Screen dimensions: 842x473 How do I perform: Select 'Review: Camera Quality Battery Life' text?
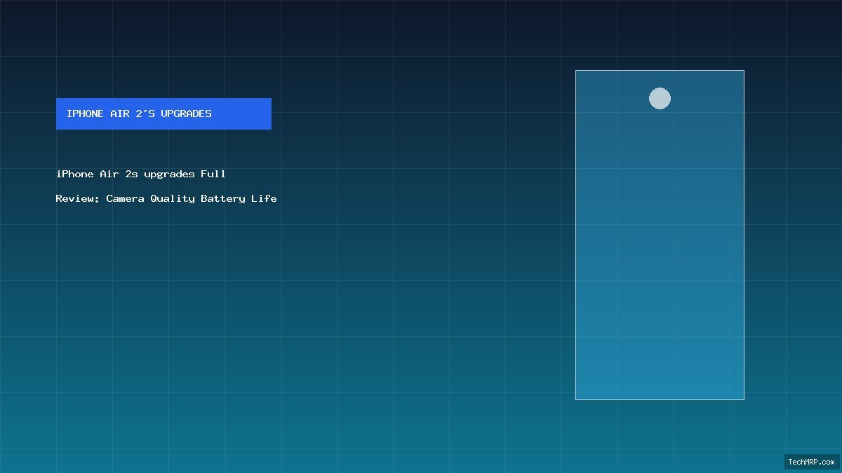tap(166, 198)
